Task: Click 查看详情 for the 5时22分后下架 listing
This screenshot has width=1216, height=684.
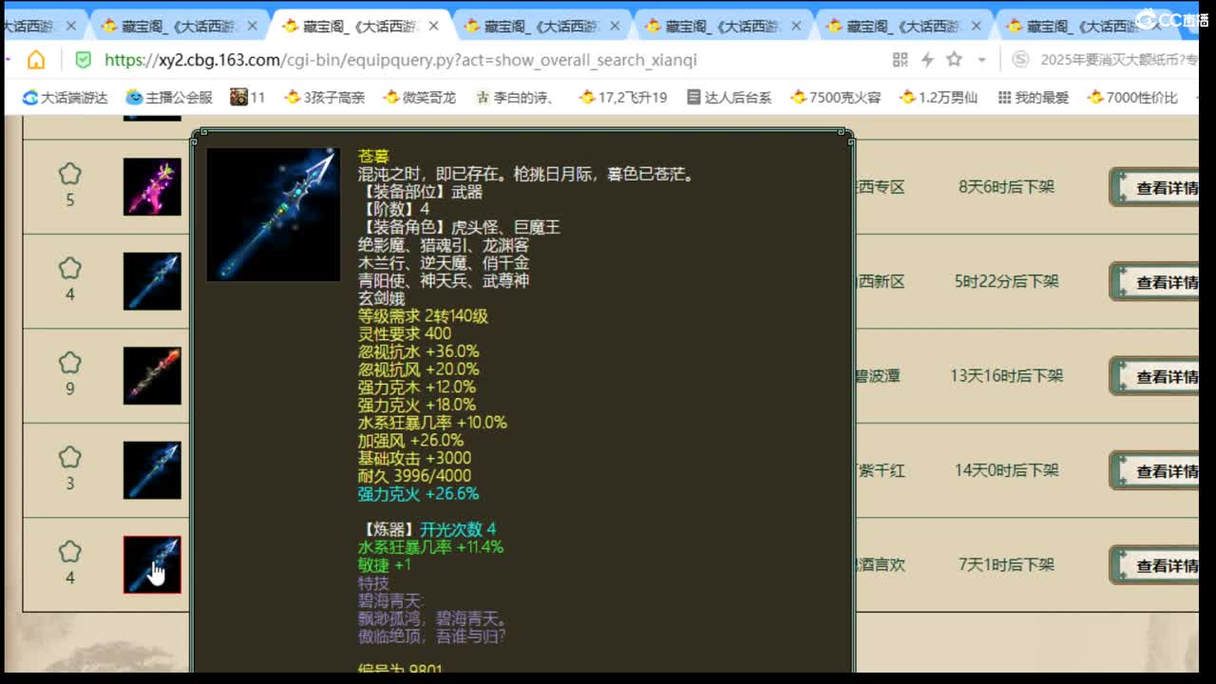Action: point(1154,281)
